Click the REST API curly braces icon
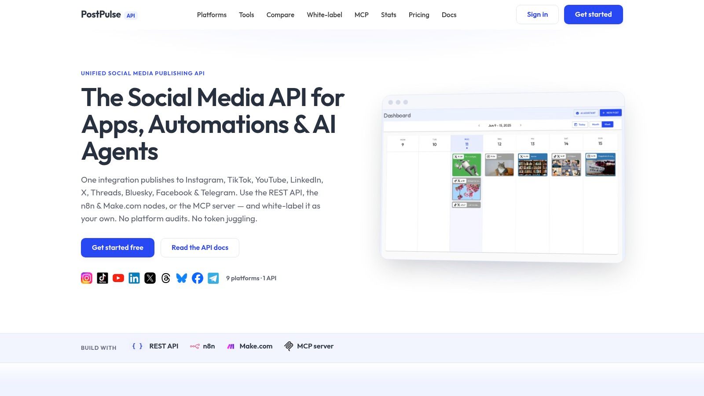704x396 pixels. [x=137, y=346]
